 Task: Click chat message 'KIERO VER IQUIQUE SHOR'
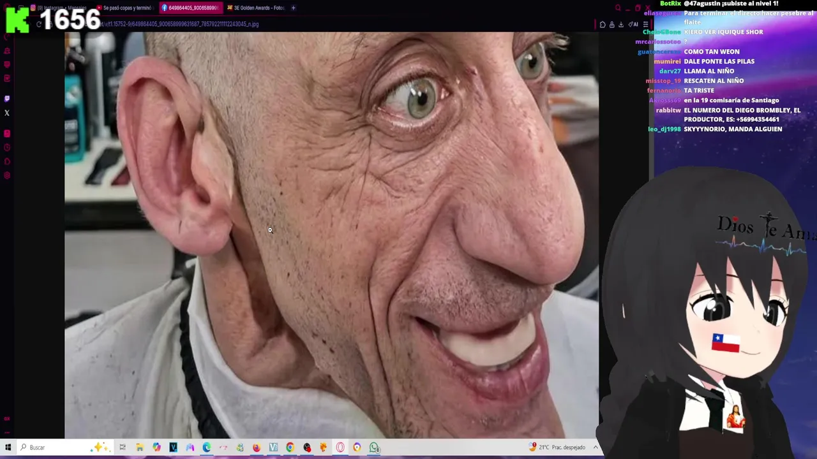coord(723,32)
